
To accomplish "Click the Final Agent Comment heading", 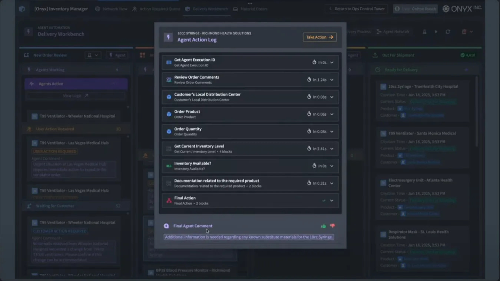I will click(193, 226).
